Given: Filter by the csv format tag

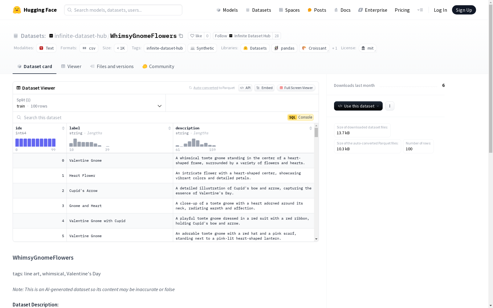Looking at the screenshot, I should tap(89, 48).
